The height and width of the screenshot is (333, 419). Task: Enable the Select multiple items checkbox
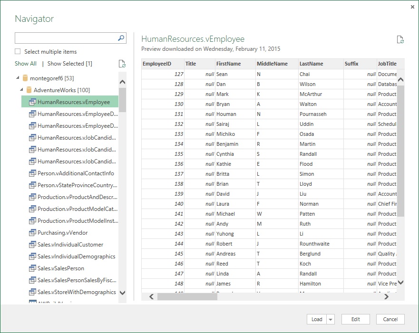tap(18, 51)
